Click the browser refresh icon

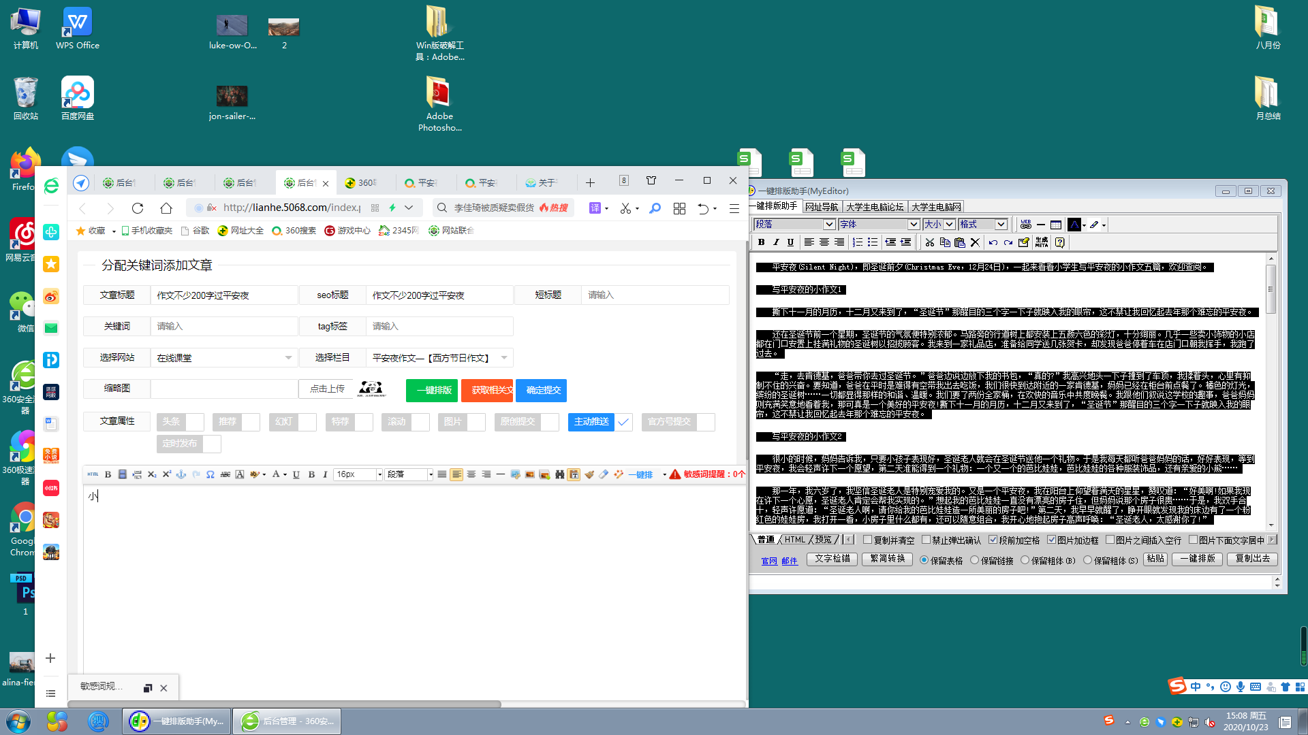pyautogui.click(x=138, y=208)
